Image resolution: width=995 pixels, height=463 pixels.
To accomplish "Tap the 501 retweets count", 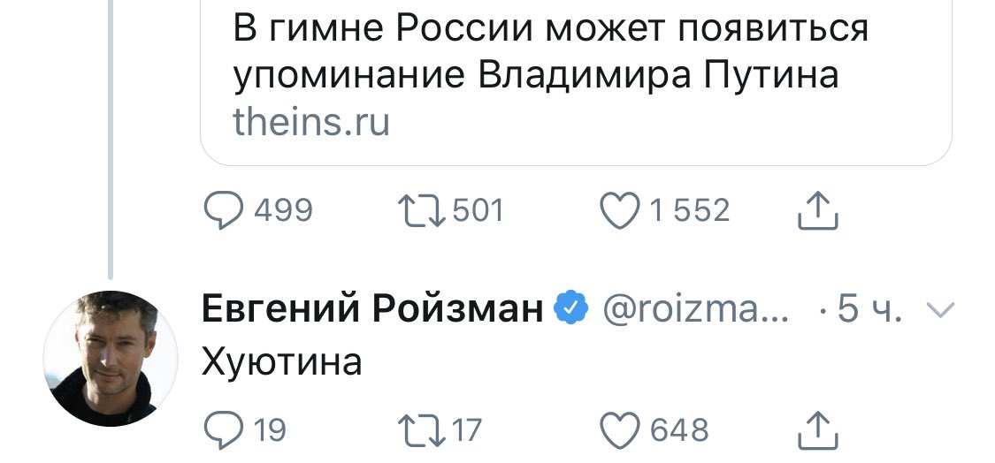I will 478,210.
